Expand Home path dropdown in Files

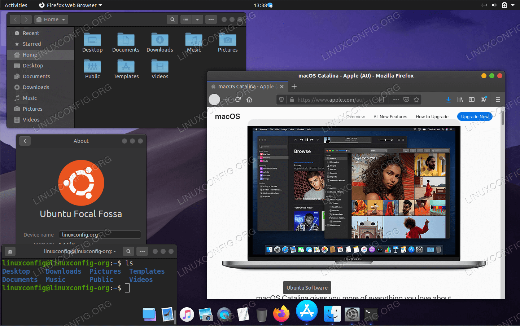click(x=51, y=19)
